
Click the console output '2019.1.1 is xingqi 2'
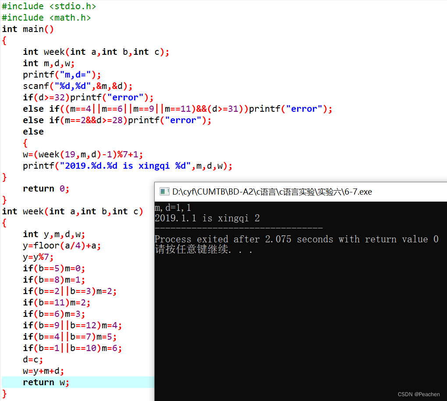pyautogui.click(x=207, y=218)
